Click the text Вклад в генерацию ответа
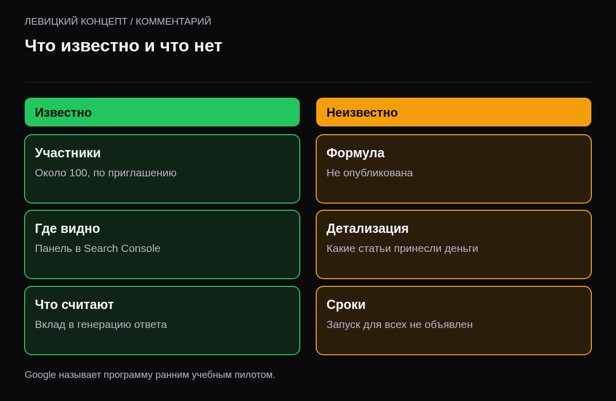The image size is (616, 401). click(101, 324)
